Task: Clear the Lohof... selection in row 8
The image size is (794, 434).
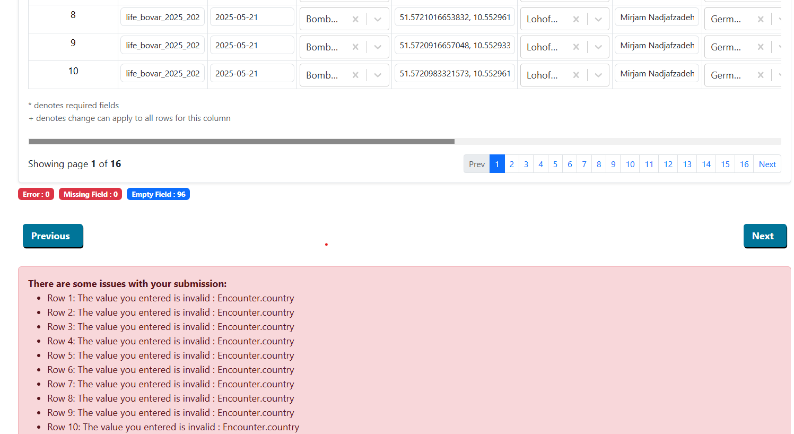Action: 575,19
